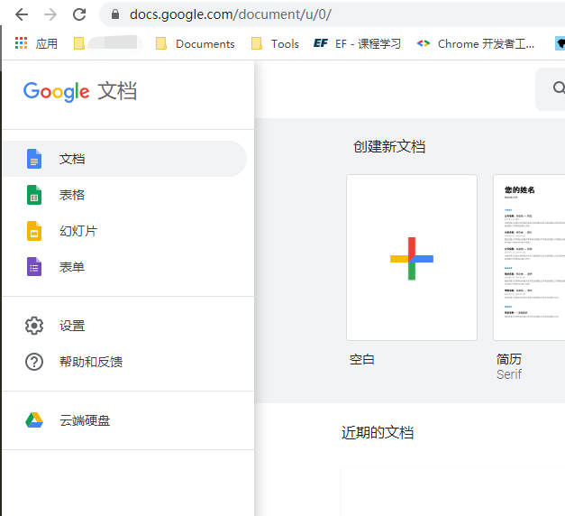The width and height of the screenshot is (565, 516).
Task: Open the cut-off bookmark at far right
Action: tap(560, 43)
